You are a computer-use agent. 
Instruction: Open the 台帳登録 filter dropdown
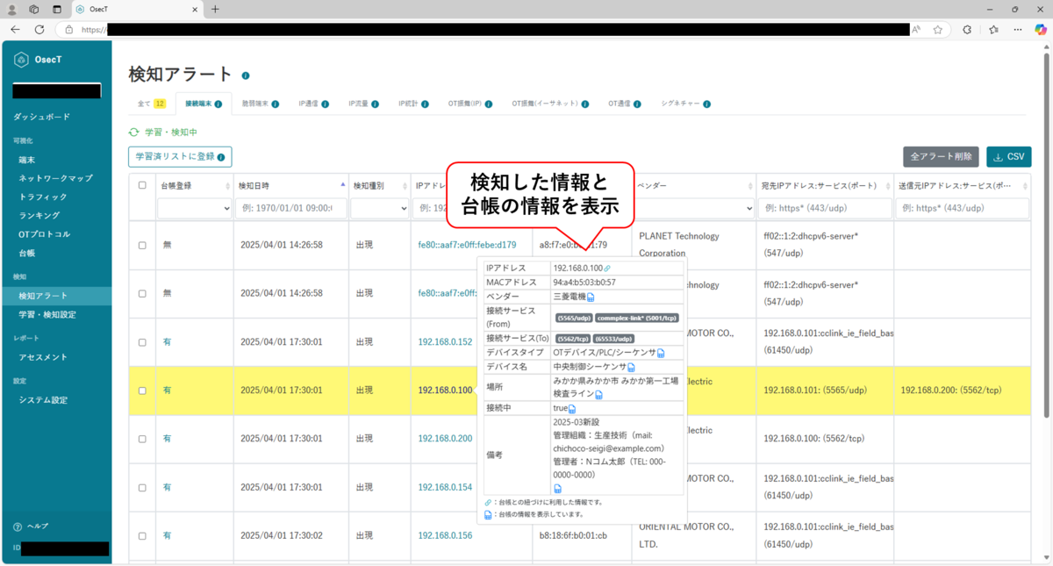(195, 208)
